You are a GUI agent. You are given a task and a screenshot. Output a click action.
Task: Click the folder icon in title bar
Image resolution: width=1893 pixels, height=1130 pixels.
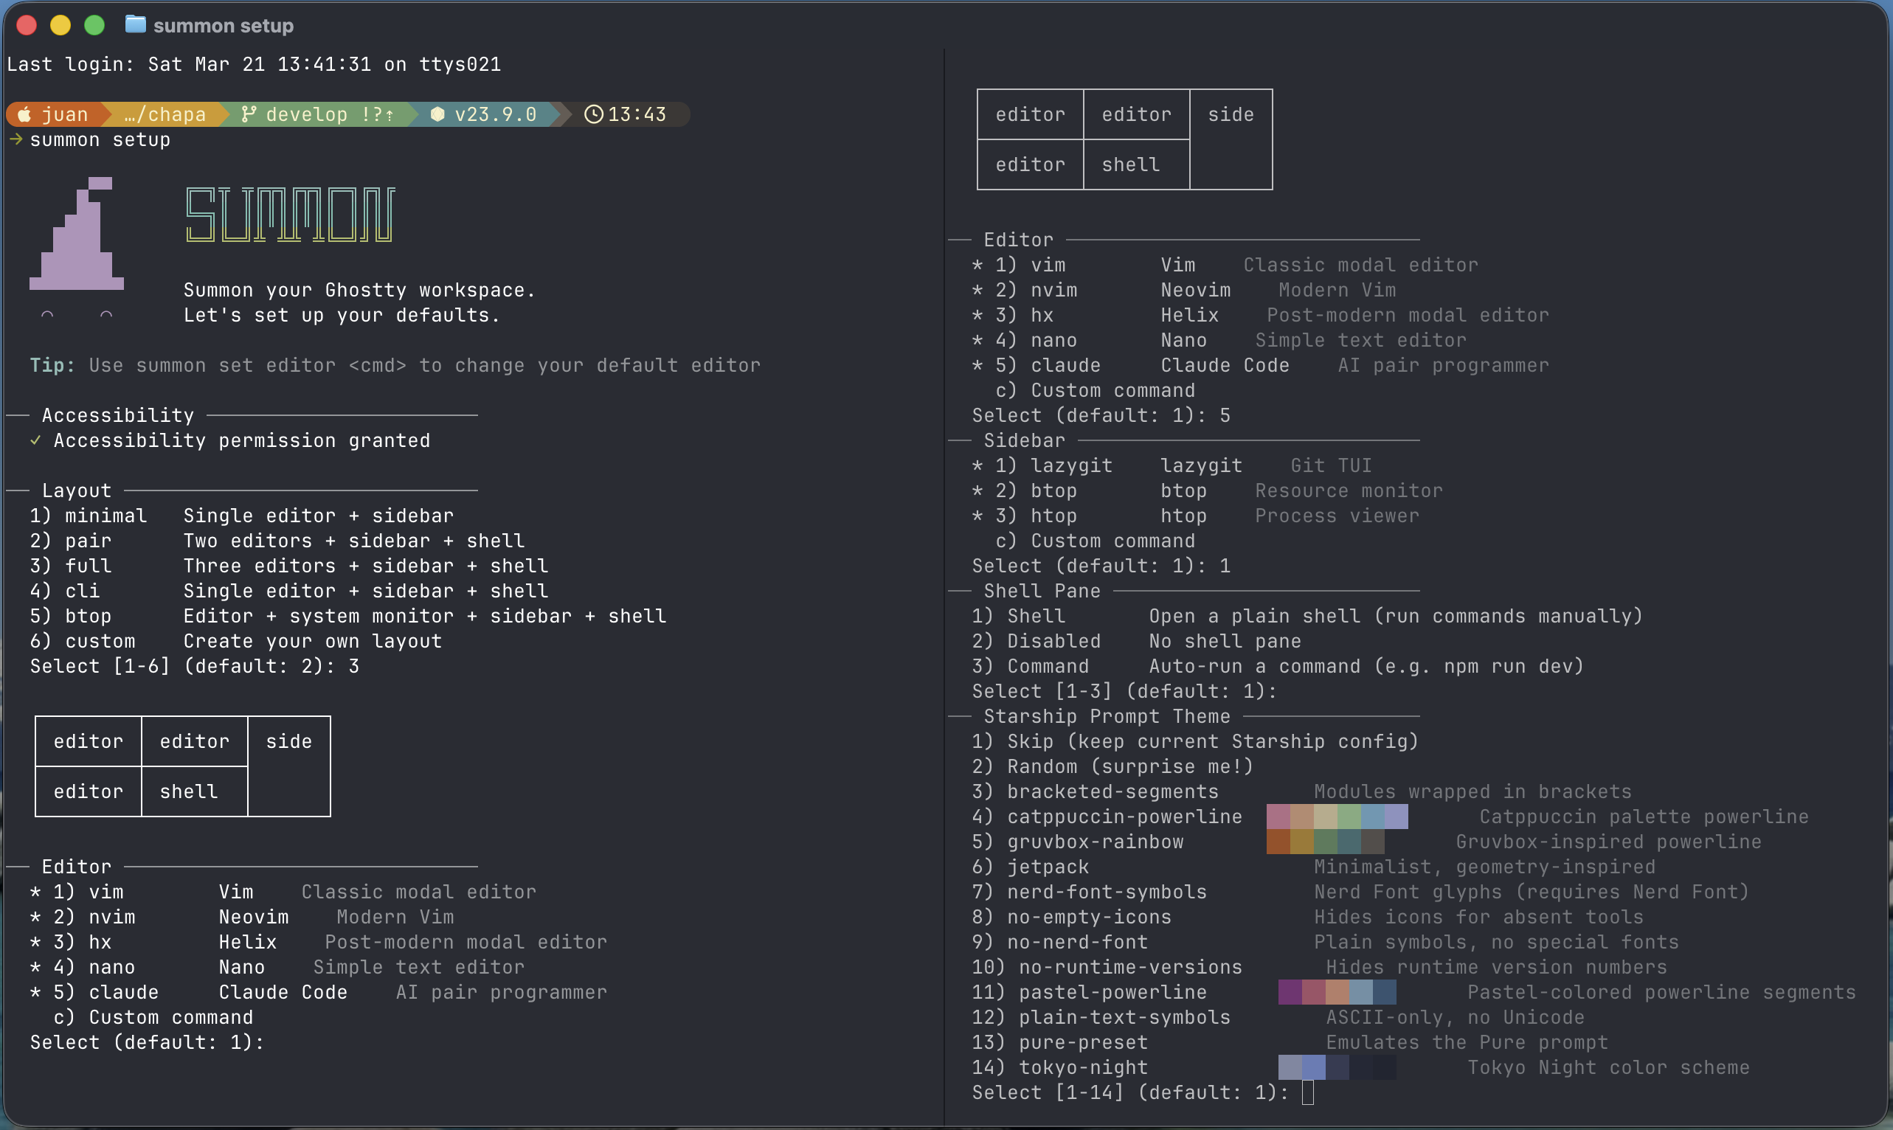[136, 24]
